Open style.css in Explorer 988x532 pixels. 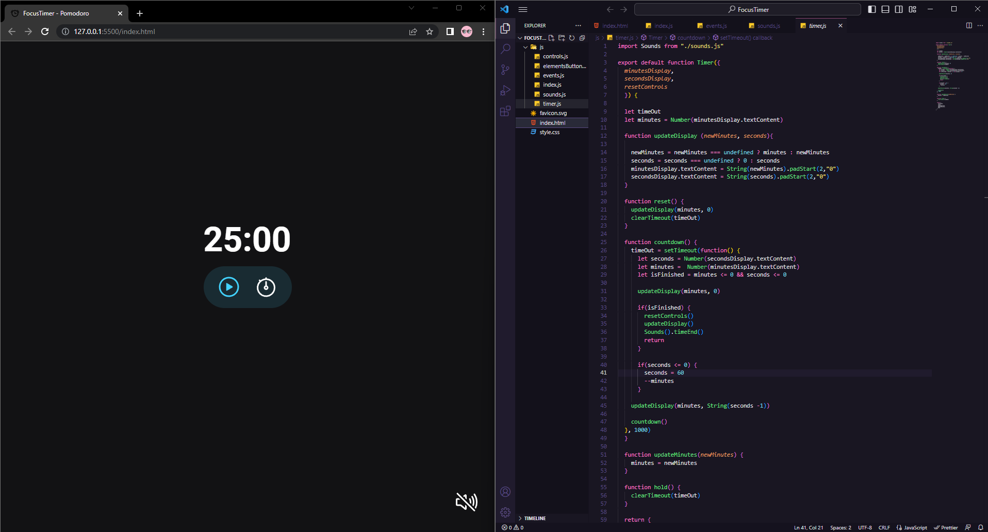549,132
